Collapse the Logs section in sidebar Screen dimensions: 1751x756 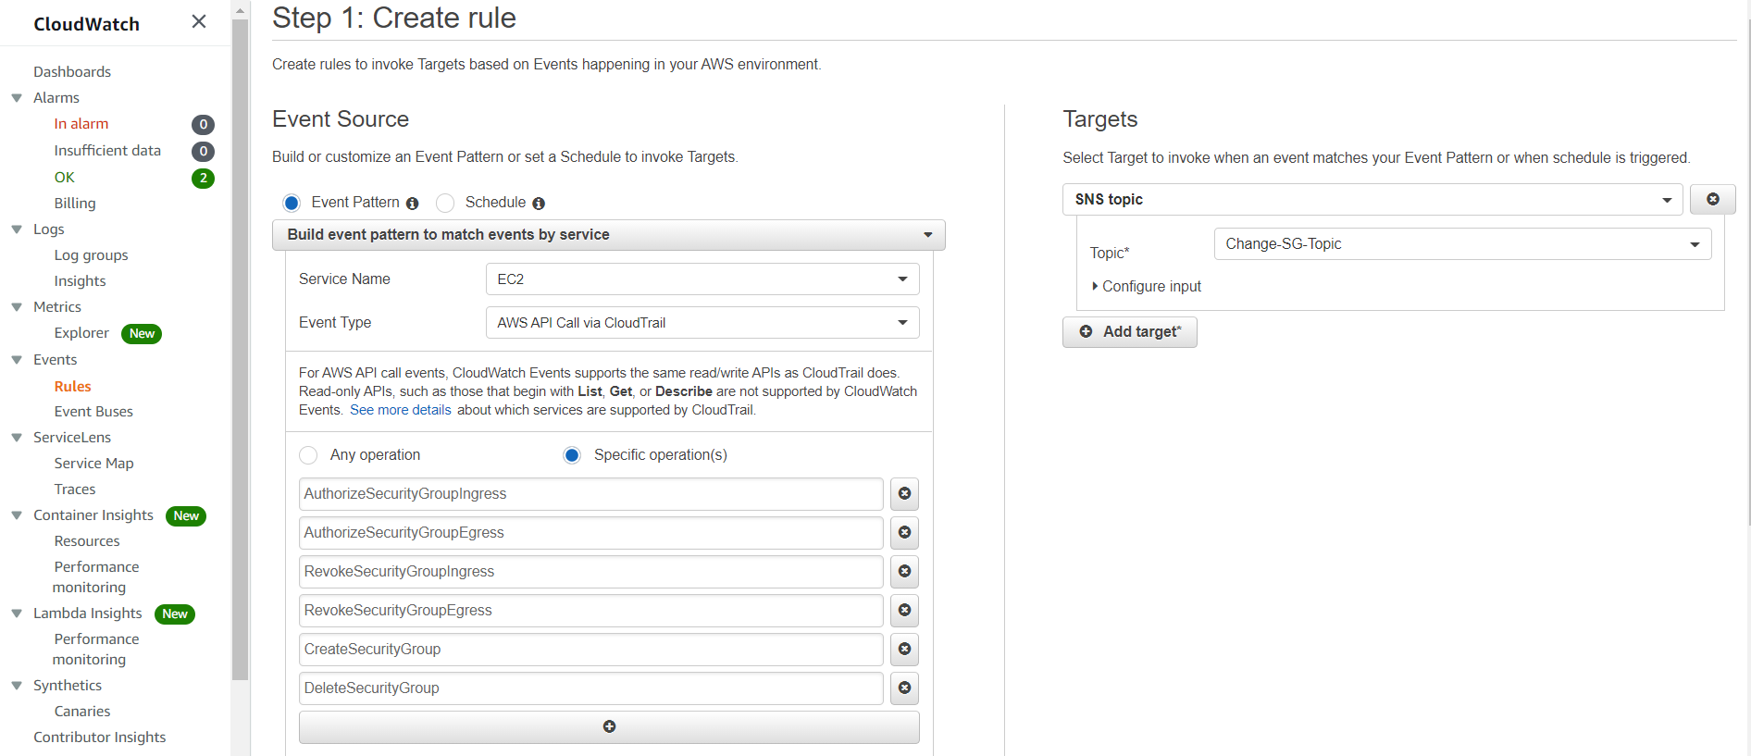[17, 229]
